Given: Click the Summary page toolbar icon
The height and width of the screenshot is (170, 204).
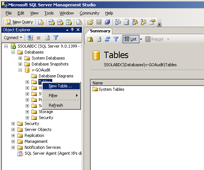Looking at the screenshot, I should pyautogui.click(x=127, y=22).
